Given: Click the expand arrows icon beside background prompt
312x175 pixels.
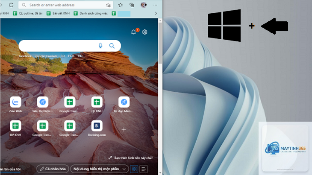Looking at the screenshot, I should (110, 157).
